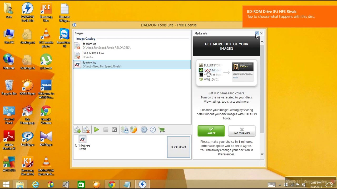The width and height of the screenshot is (337, 189).
Task: Open Adobe Reader XI desktop shortcut
Action: pos(9,141)
